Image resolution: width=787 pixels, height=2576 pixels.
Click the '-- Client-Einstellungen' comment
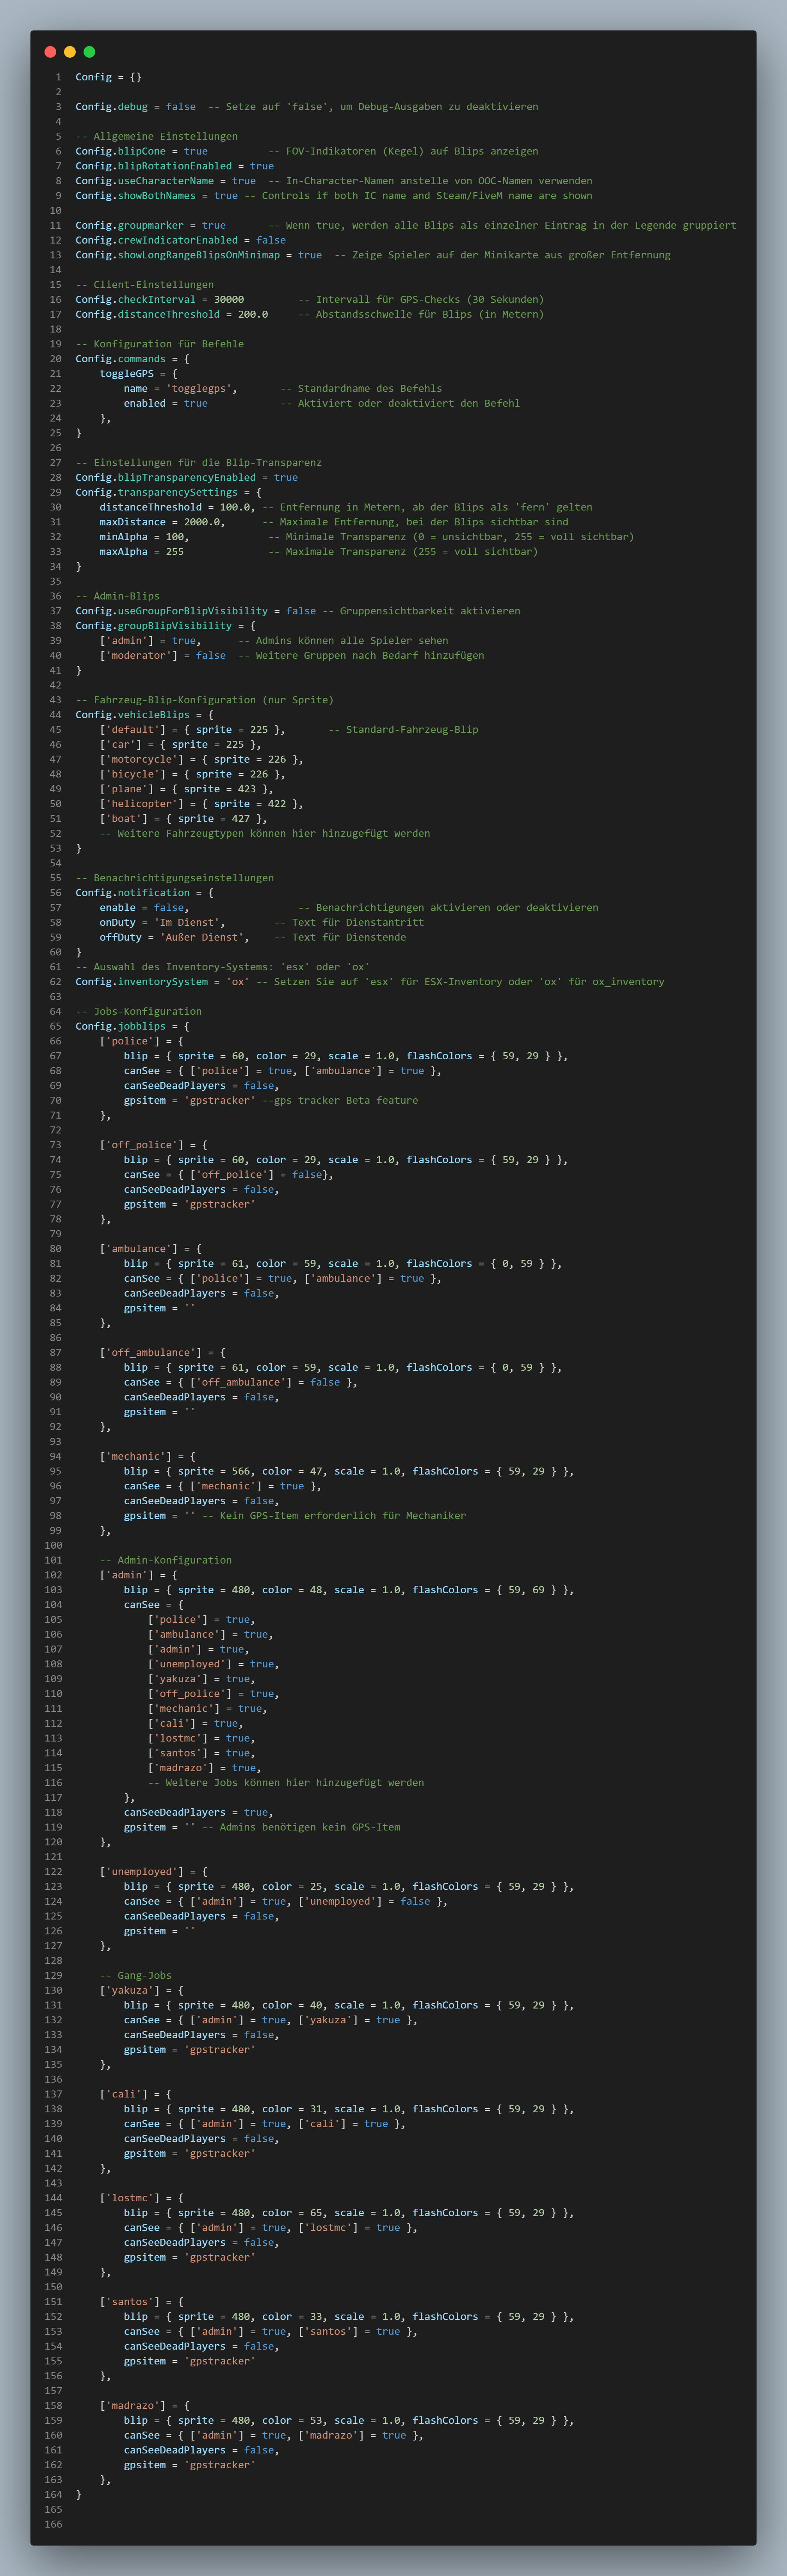(x=145, y=285)
